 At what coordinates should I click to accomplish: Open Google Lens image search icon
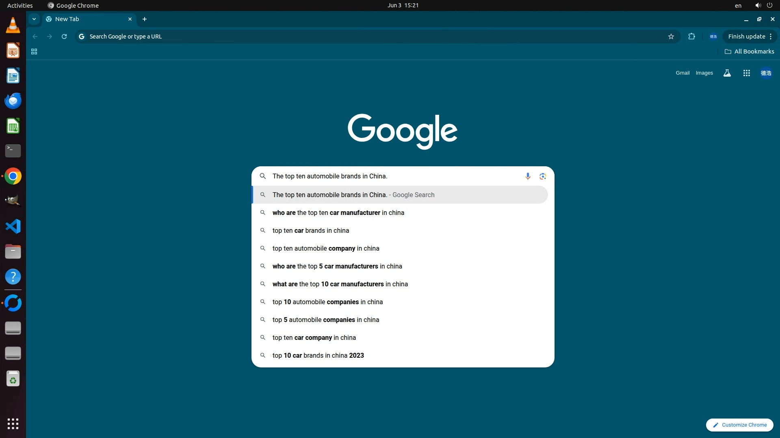tap(543, 176)
